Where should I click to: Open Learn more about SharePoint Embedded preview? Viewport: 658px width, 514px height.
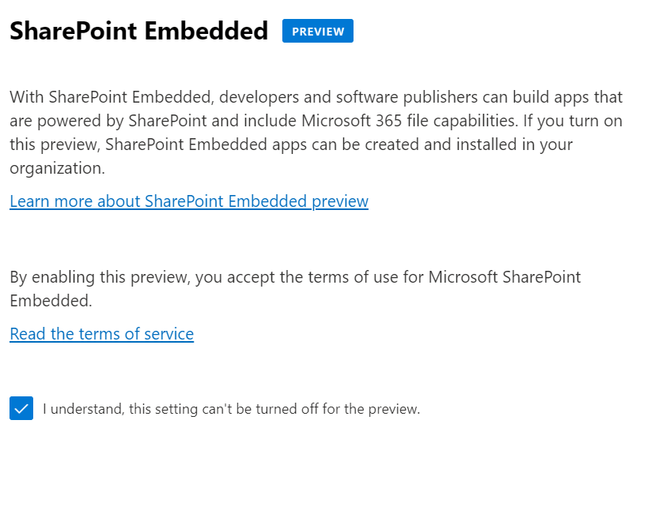(x=189, y=201)
